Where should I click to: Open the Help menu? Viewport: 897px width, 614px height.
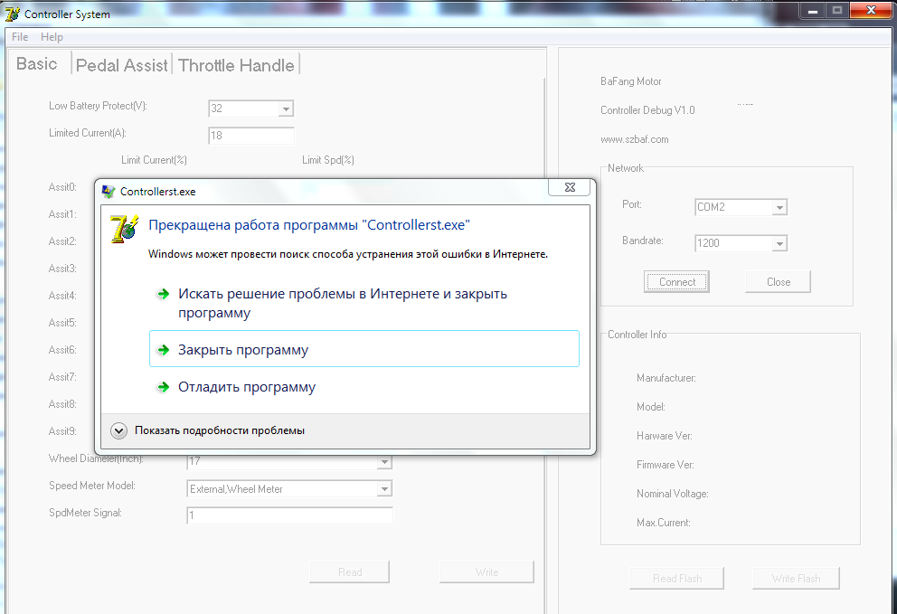pyautogui.click(x=52, y=37)
